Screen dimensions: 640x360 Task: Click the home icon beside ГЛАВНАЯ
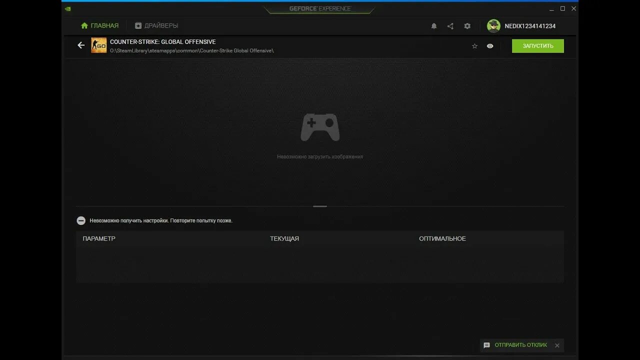84,25
